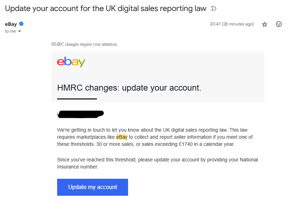Viewport: 287px width, 206px height.
Task: Click the black divider line under heading
Action: [77, 99]
